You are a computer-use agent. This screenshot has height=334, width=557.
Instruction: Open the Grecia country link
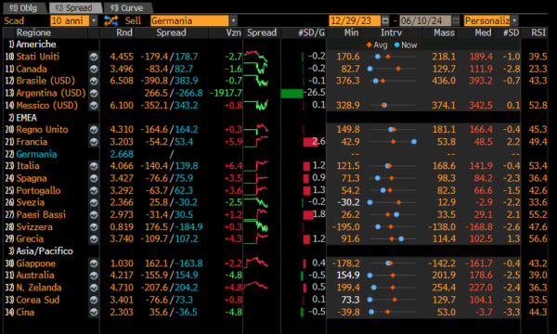click(x=30, y=238)
